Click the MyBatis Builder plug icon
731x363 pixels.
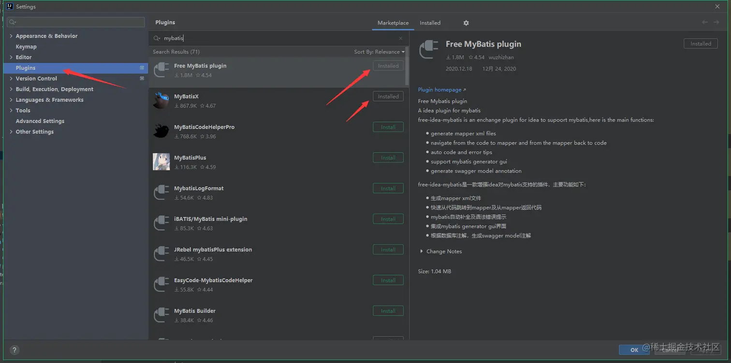point(161,315)
